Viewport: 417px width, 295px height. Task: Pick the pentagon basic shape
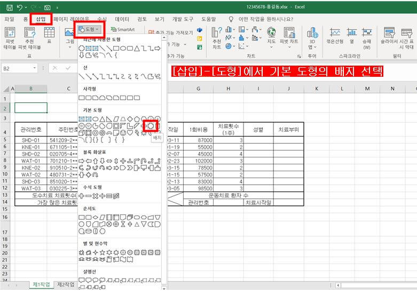(137, 119)
